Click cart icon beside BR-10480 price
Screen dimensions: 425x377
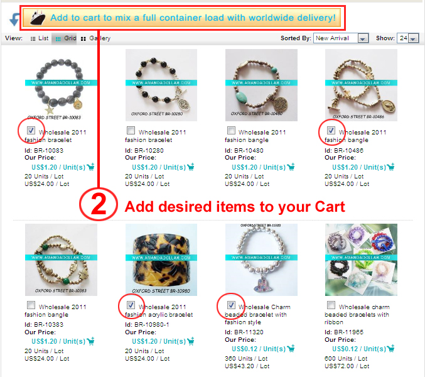[x=291, y=167]
